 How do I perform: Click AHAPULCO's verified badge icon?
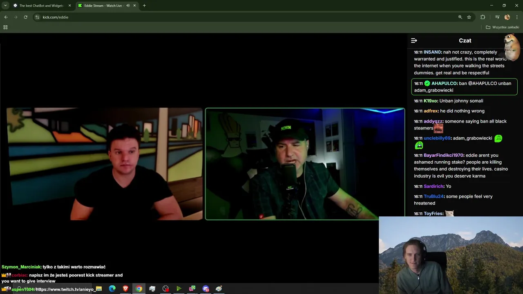point(427,83)
